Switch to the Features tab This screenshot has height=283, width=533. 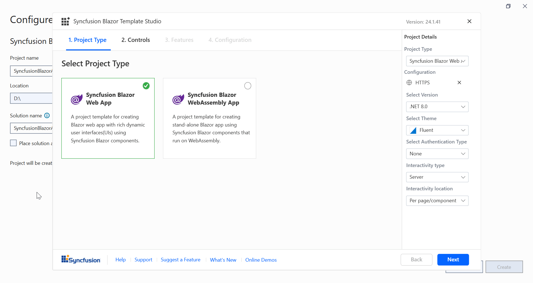click(179, 40)
